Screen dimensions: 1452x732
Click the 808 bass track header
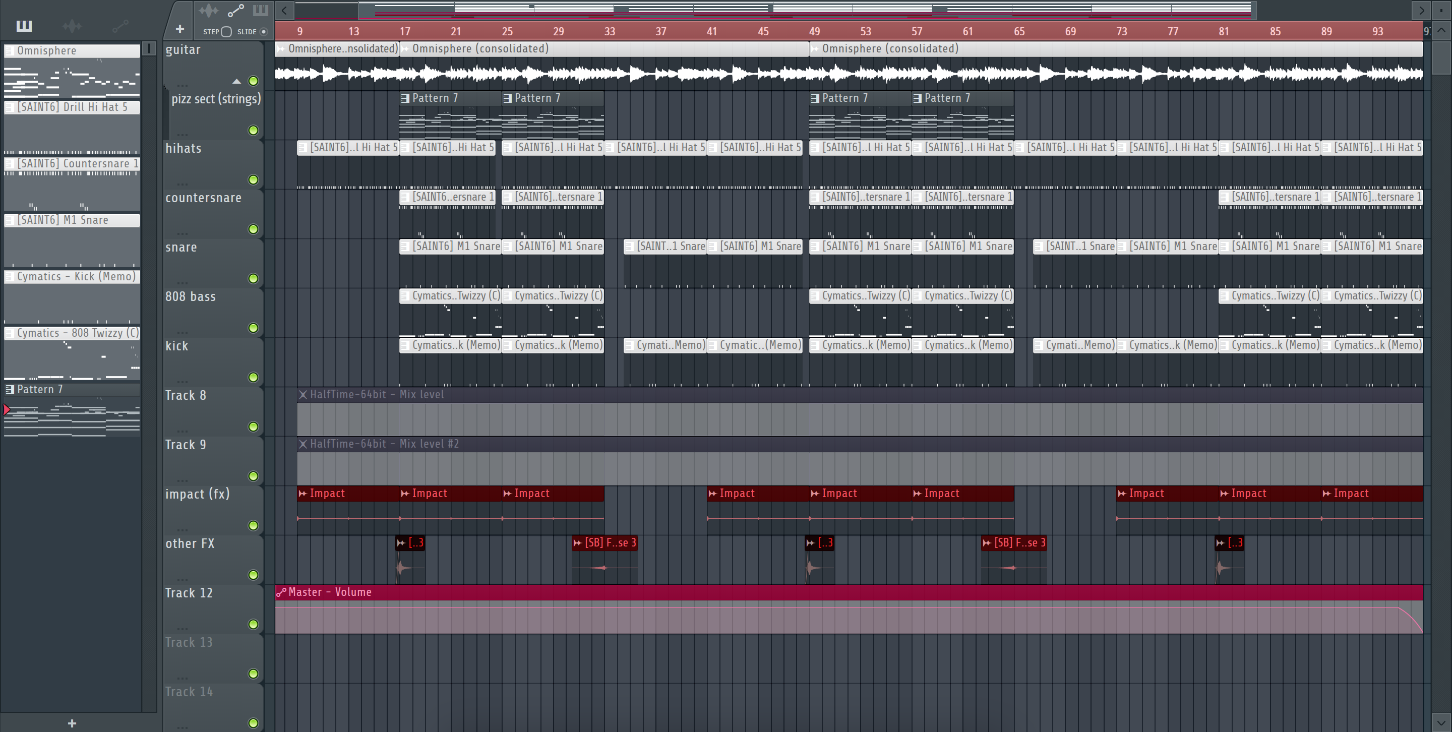pyautogui.click(x=214, y=313)
